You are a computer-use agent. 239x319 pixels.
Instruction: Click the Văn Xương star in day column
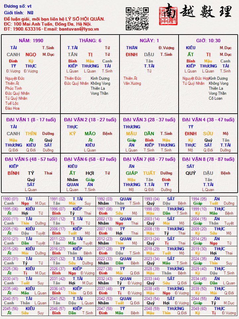click(x=132, y=83)
